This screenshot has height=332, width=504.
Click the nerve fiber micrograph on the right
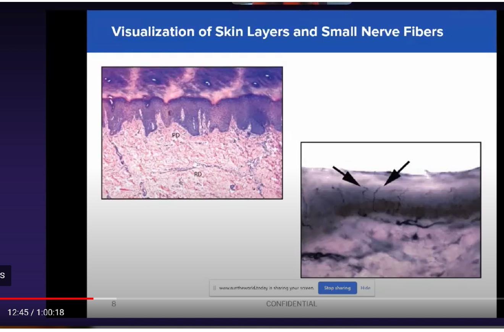(x=391, y=210)
